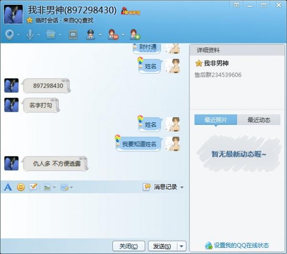Expand the send picture dropdown arrow
This screenshot has width=287, height=254.
tap(54, 187)
